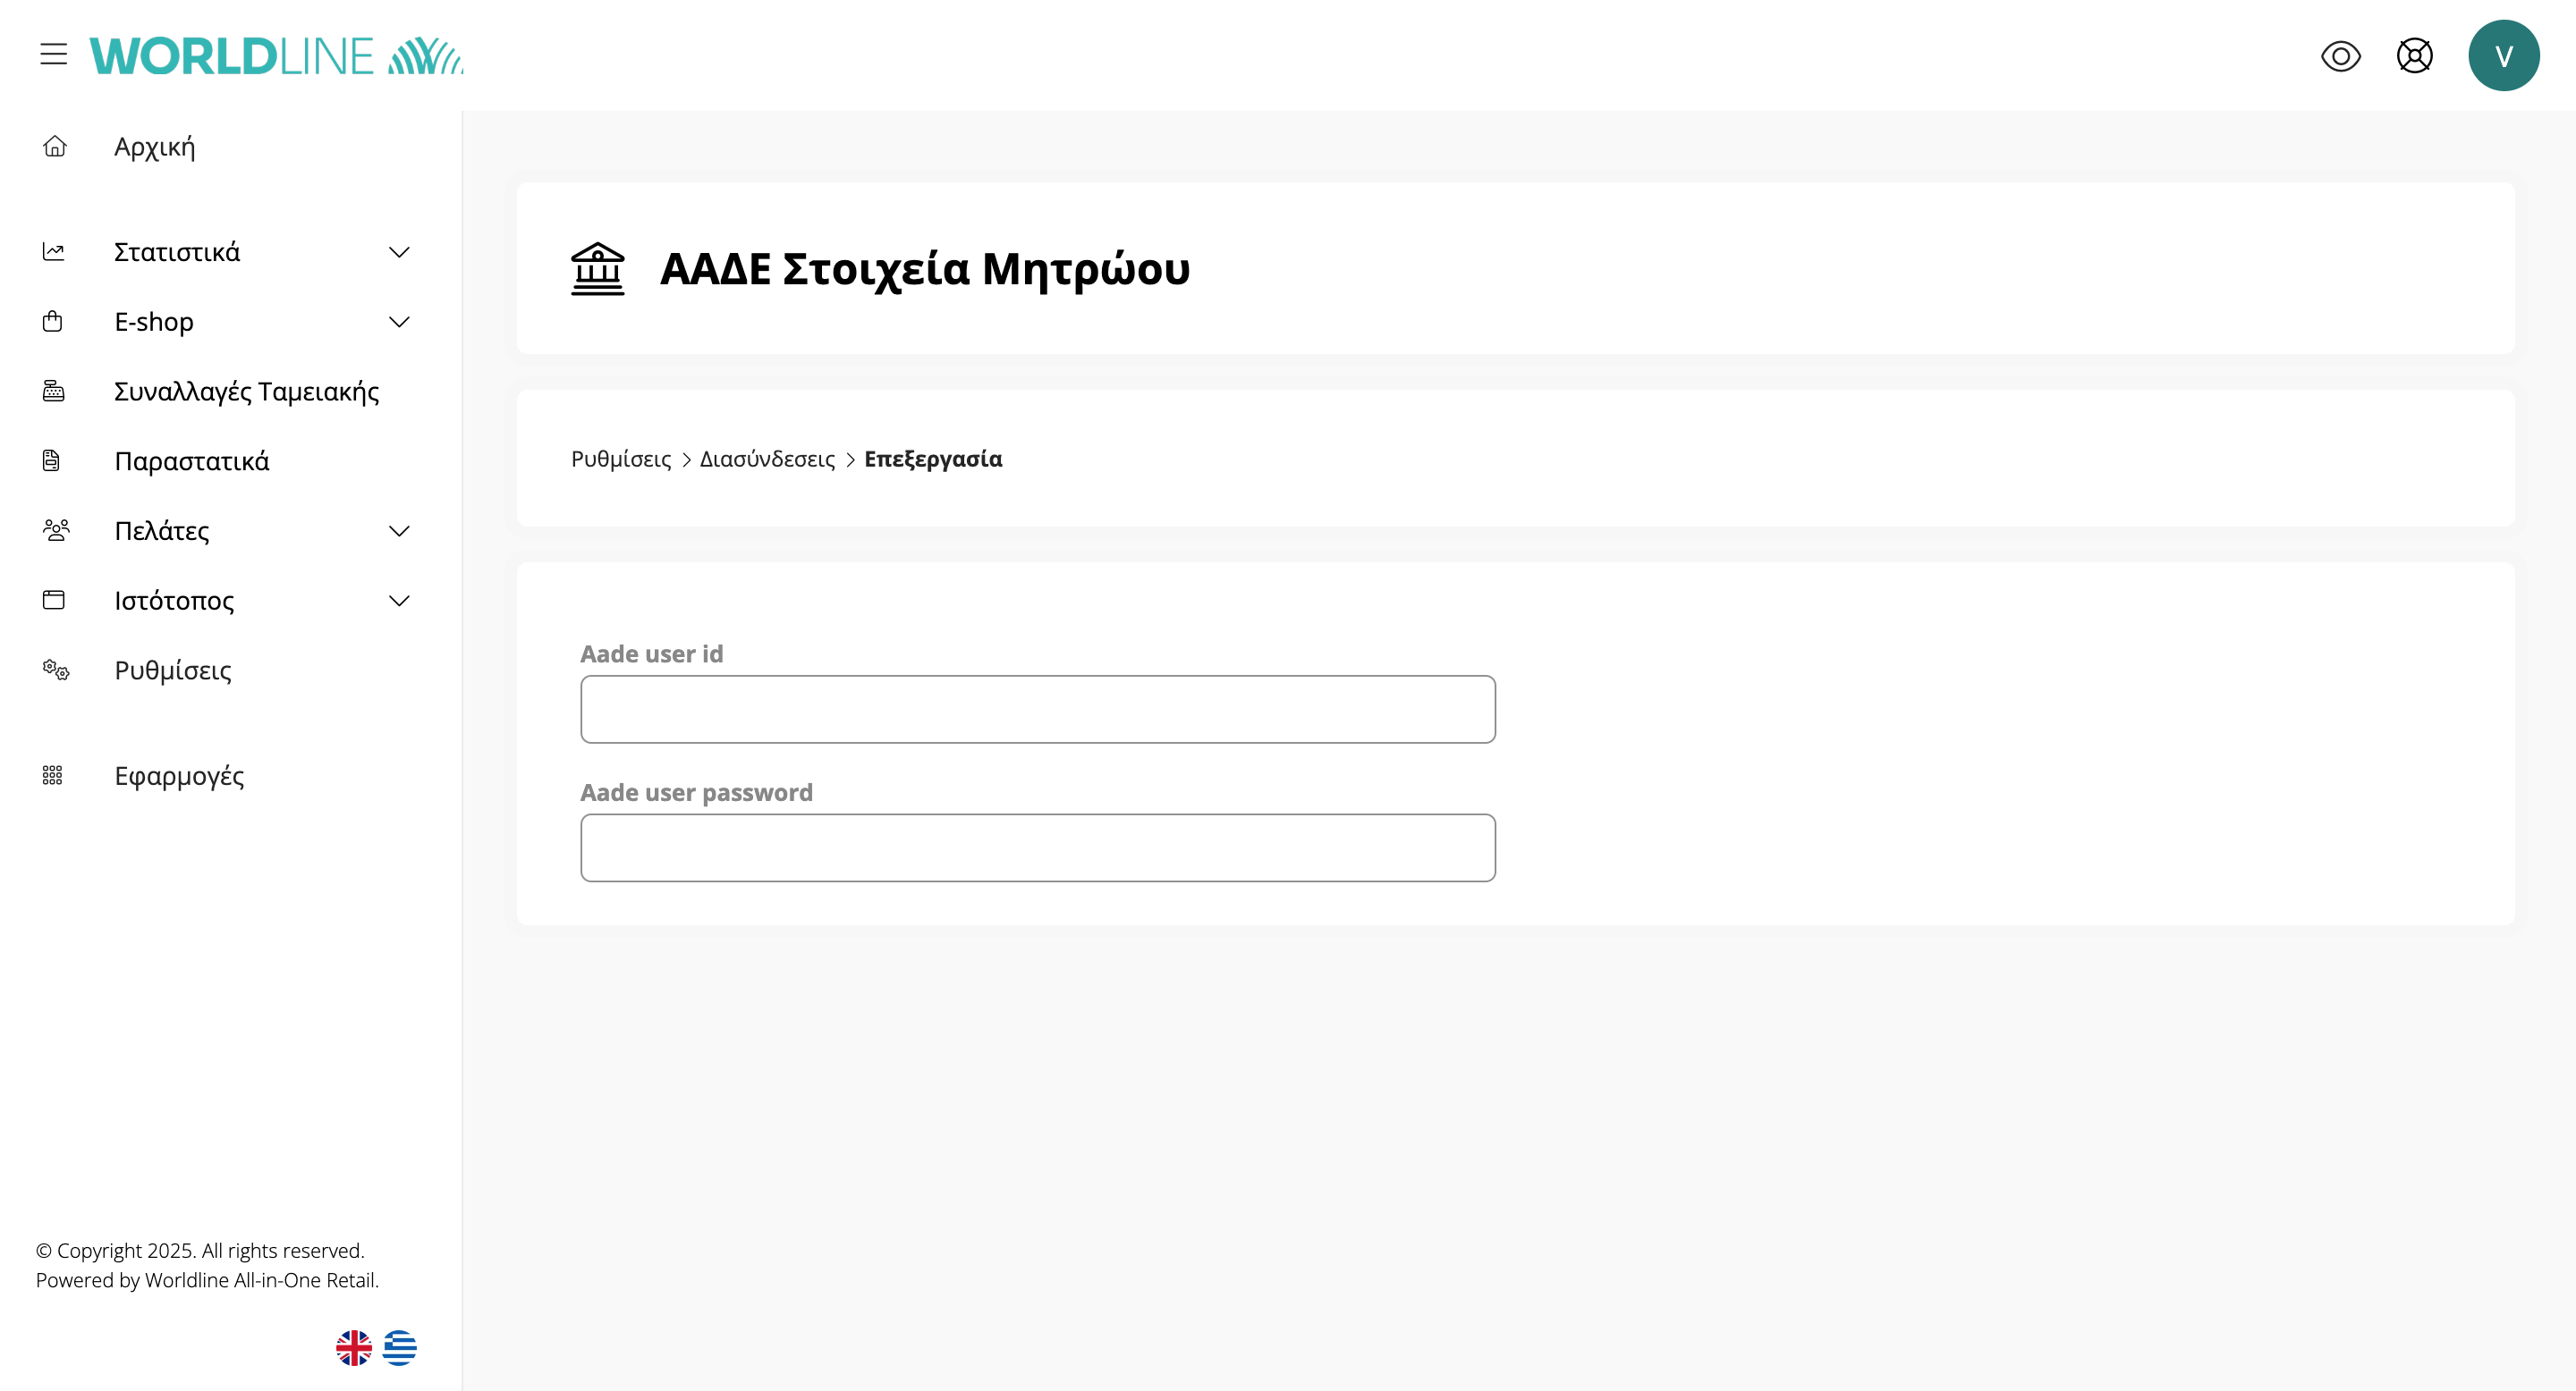
Task: Open the Παραστατικά menu item
Action: pos(192,460)
